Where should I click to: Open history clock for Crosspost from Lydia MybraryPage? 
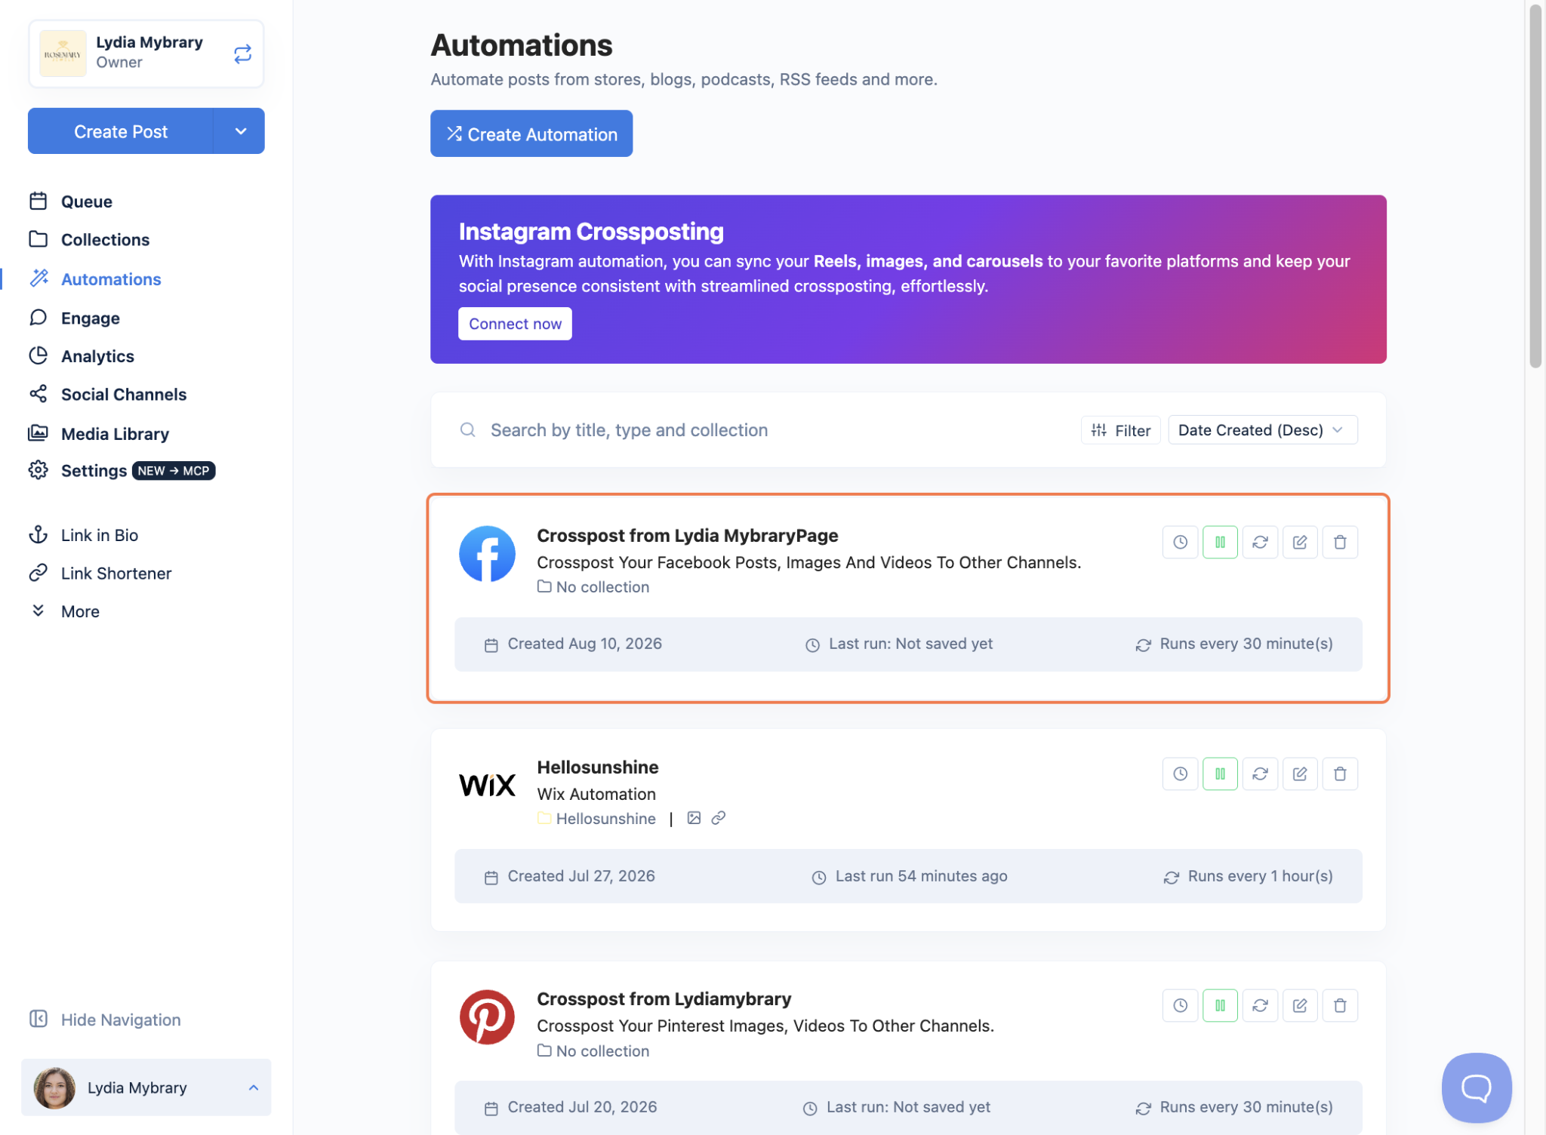click(1180, 542)
